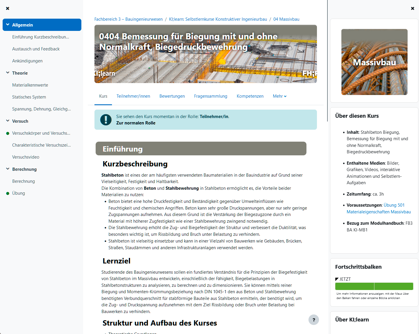This screenshot has width=419, height=334.
Task: Select the Berechnung section title
Action: 24,169
